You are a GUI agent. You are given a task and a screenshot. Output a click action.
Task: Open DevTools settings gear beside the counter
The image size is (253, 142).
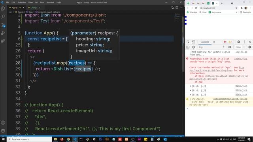[239, 42]
